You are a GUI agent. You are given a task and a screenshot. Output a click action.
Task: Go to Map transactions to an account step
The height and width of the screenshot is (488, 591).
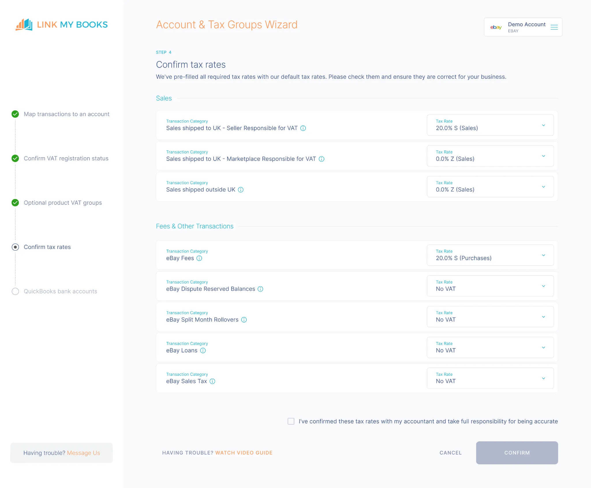tap(66, 114)
